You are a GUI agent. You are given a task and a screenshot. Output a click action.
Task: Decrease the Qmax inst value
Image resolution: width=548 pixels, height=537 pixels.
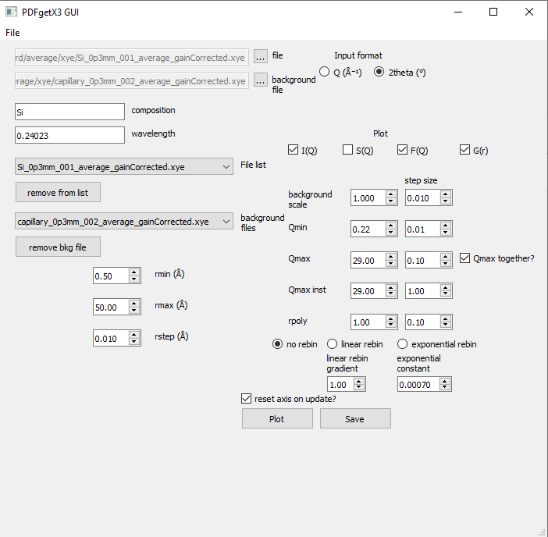pos(391,294)
